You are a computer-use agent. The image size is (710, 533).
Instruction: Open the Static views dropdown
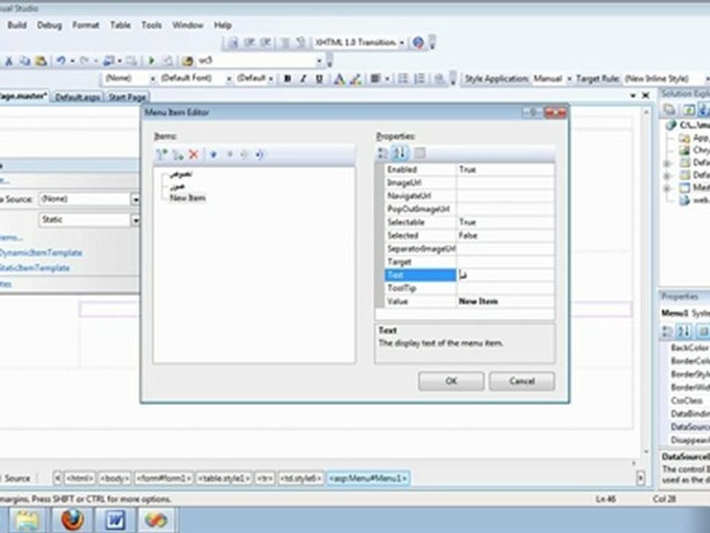click(135, 220)
